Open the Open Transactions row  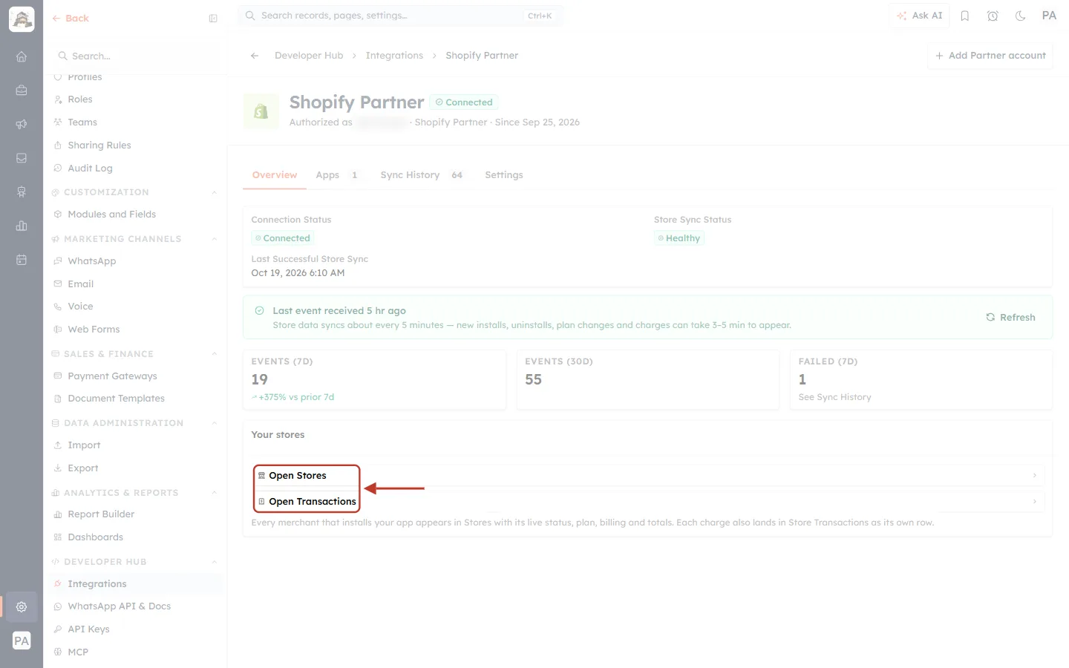pos(650,502)
